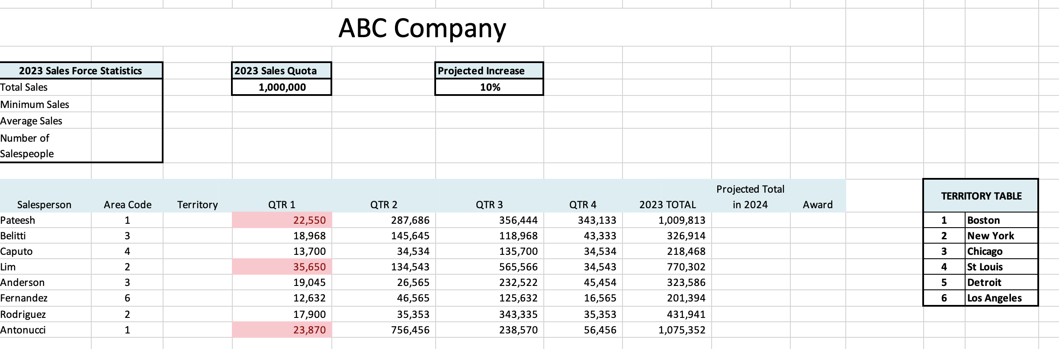Select Fernandez's area code 6 cell
Viewport: 1059px width, 349px height.
(127, 298)
